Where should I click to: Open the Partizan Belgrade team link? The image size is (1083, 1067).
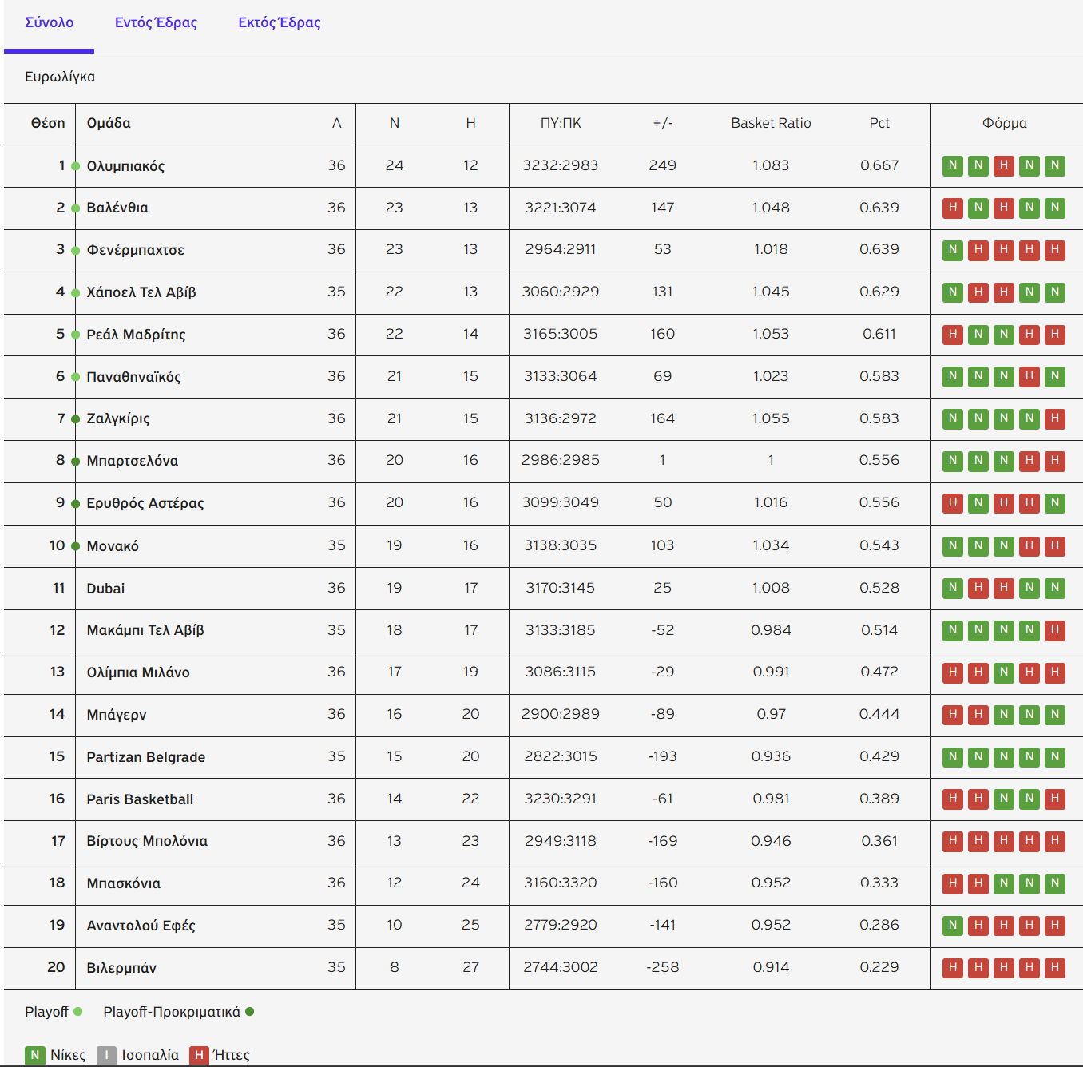point(145,757)
